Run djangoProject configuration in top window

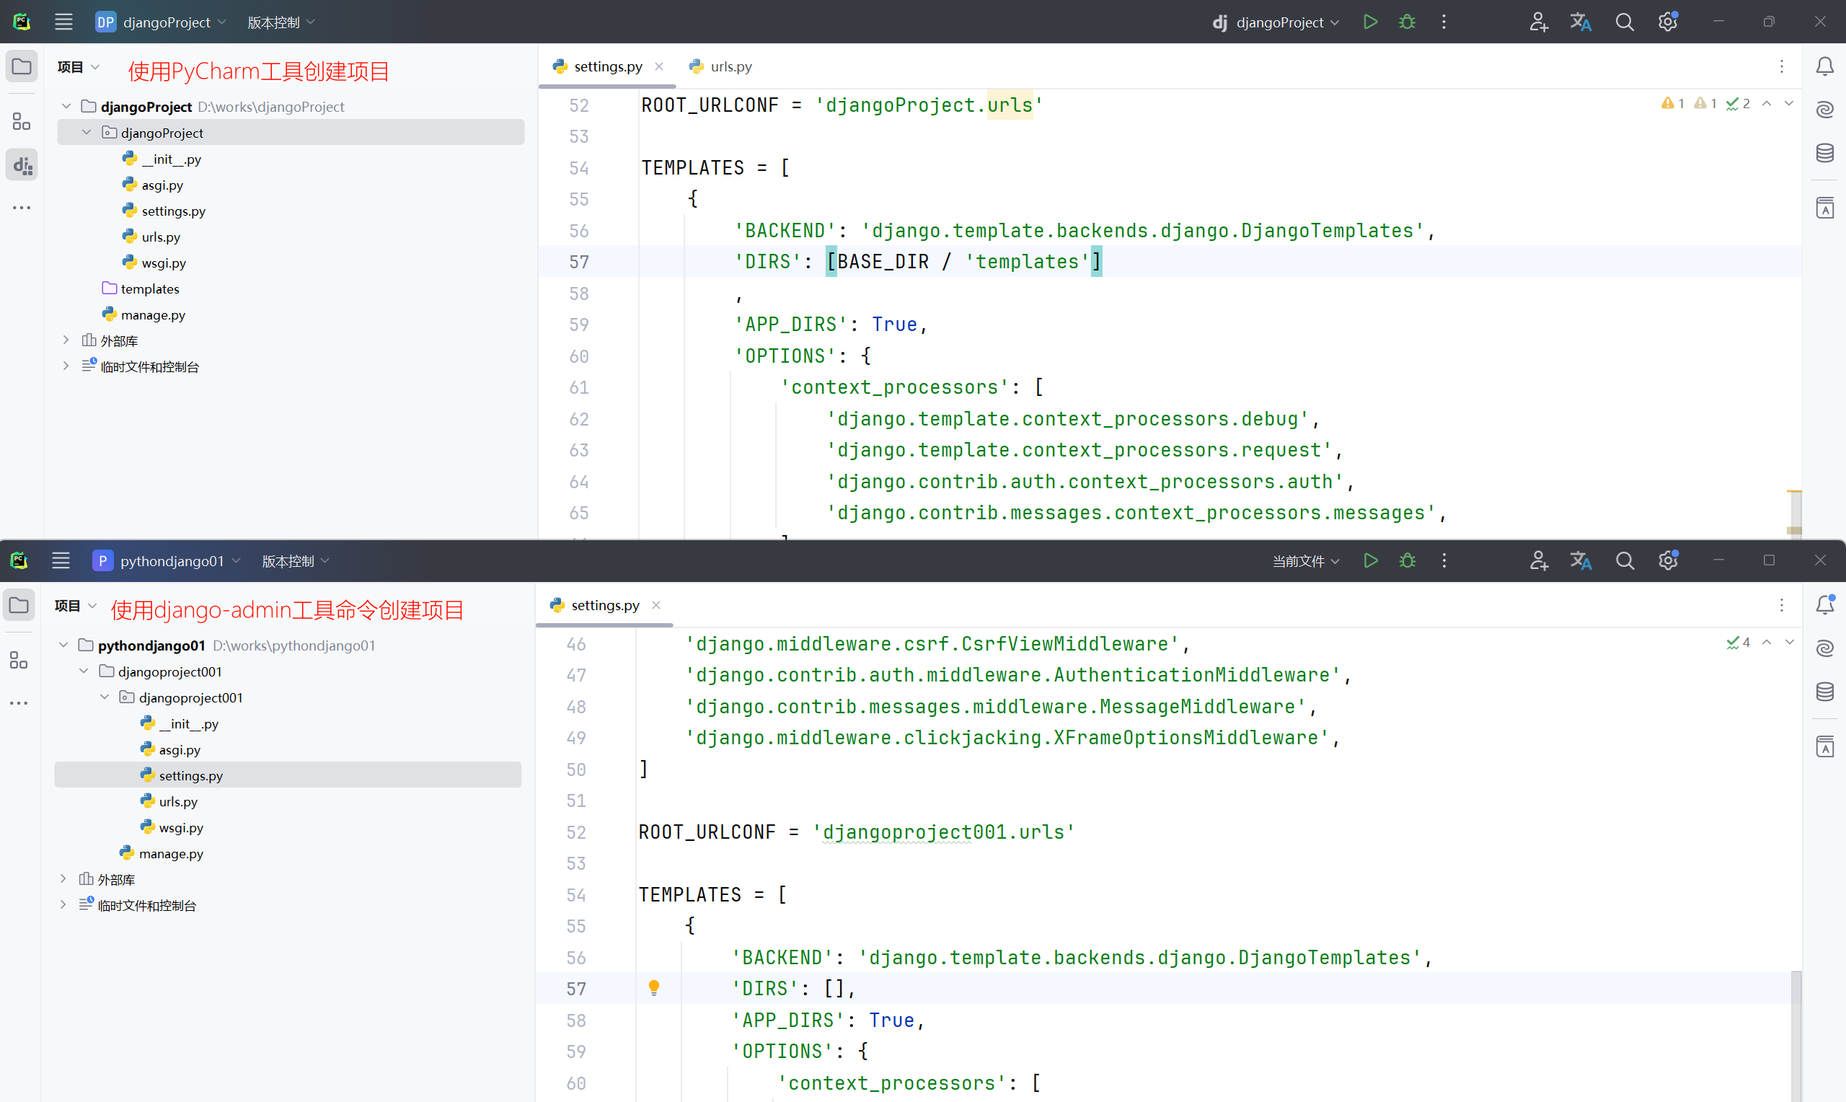pyautogui.click(x=1370, y=22)
